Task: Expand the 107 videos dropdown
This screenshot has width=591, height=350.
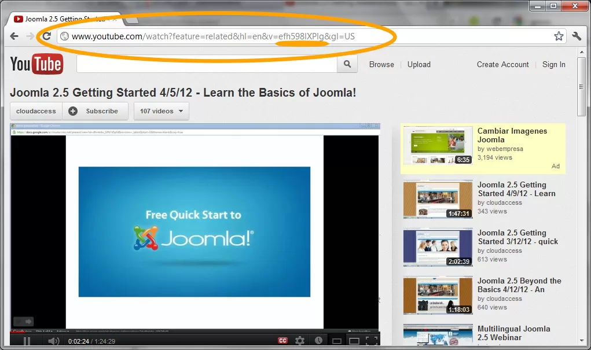Action: [x=161, y=111]
